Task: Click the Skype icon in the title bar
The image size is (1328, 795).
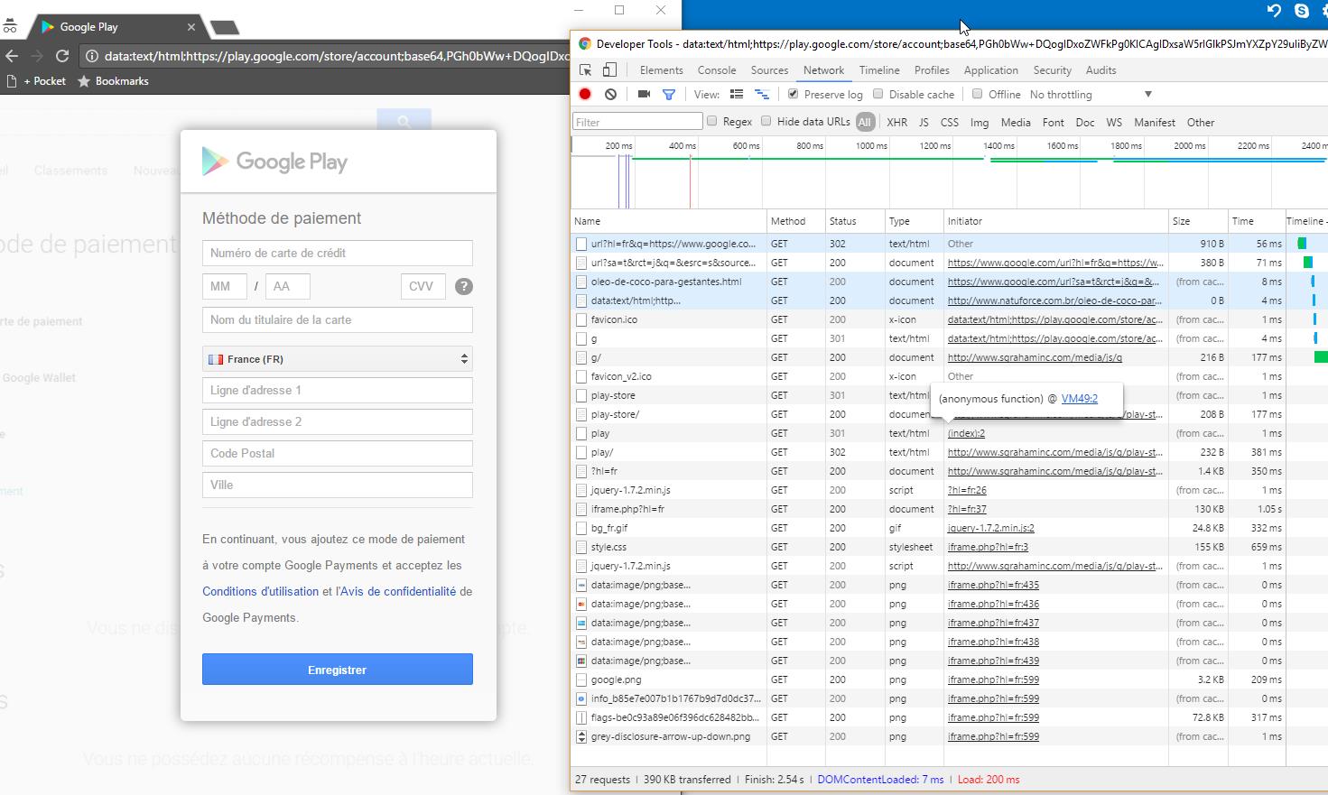Action: click(1301, 11)
